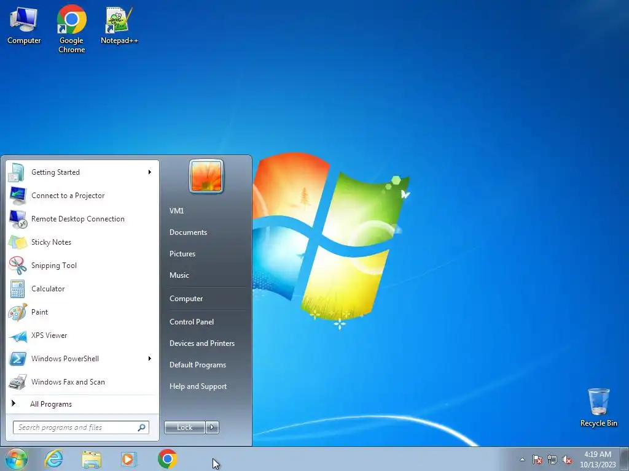This screenshot has height=471, width=629.
Task: Select the Computer desktop icon
Action: point(24,26)
